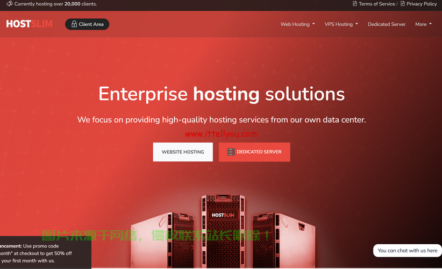Click the promo code announcement box
The height and width of the screenshot is (269, 442).
tap(43, 253)
